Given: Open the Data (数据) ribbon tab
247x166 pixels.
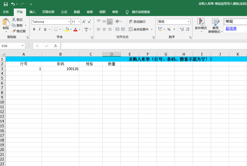Looking at the screenshot, I should click(x=77, y=12).
